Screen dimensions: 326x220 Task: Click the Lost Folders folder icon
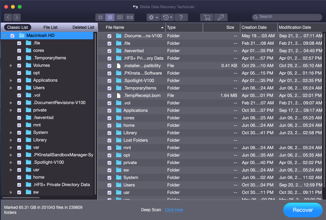(119, 140)
